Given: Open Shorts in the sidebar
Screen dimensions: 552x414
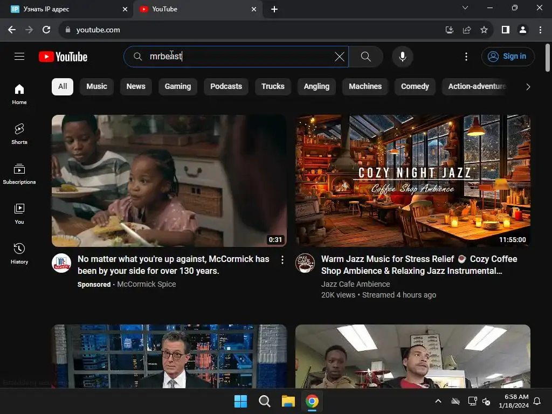Looking at the screenshot, I should point(19,134).
